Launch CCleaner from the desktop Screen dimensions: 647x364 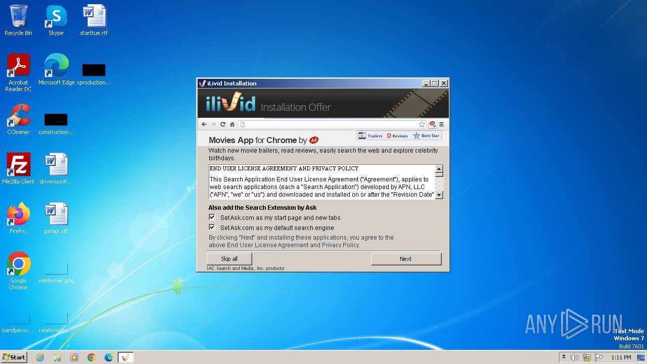18,119
